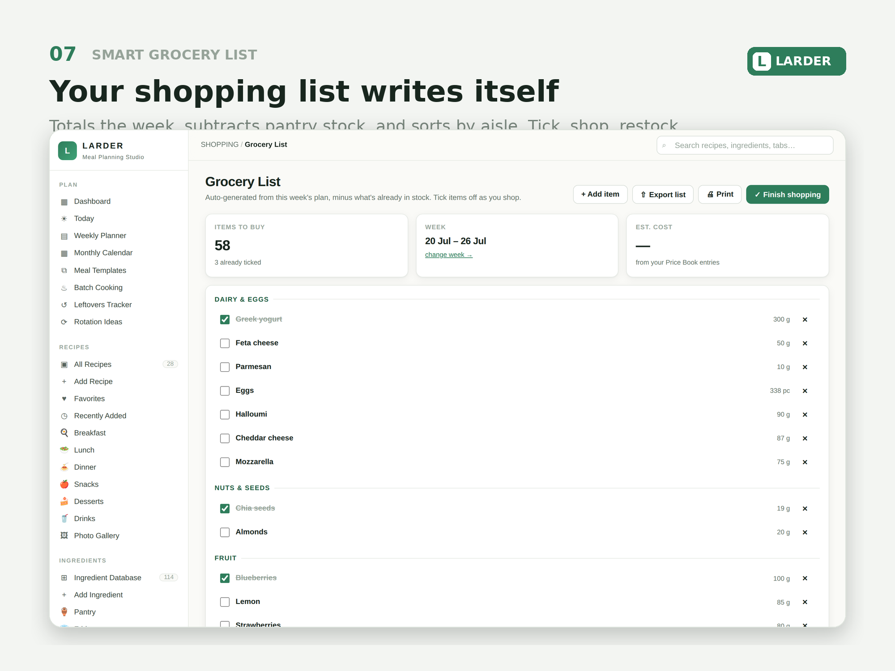Tick the Eggs checkbox

225,391
